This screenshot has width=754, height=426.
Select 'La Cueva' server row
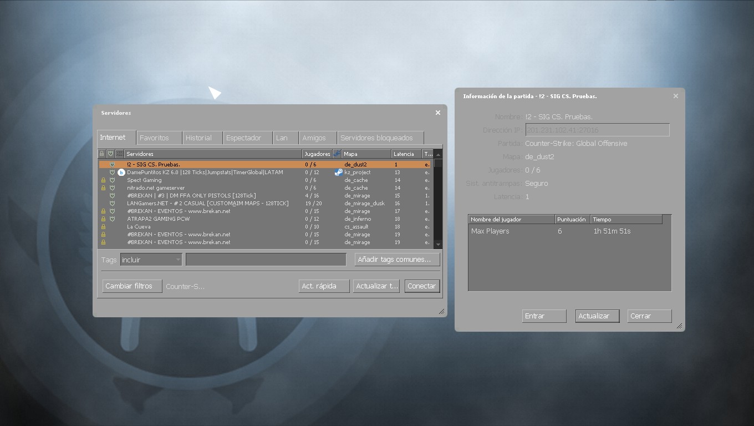coord(265,227)
